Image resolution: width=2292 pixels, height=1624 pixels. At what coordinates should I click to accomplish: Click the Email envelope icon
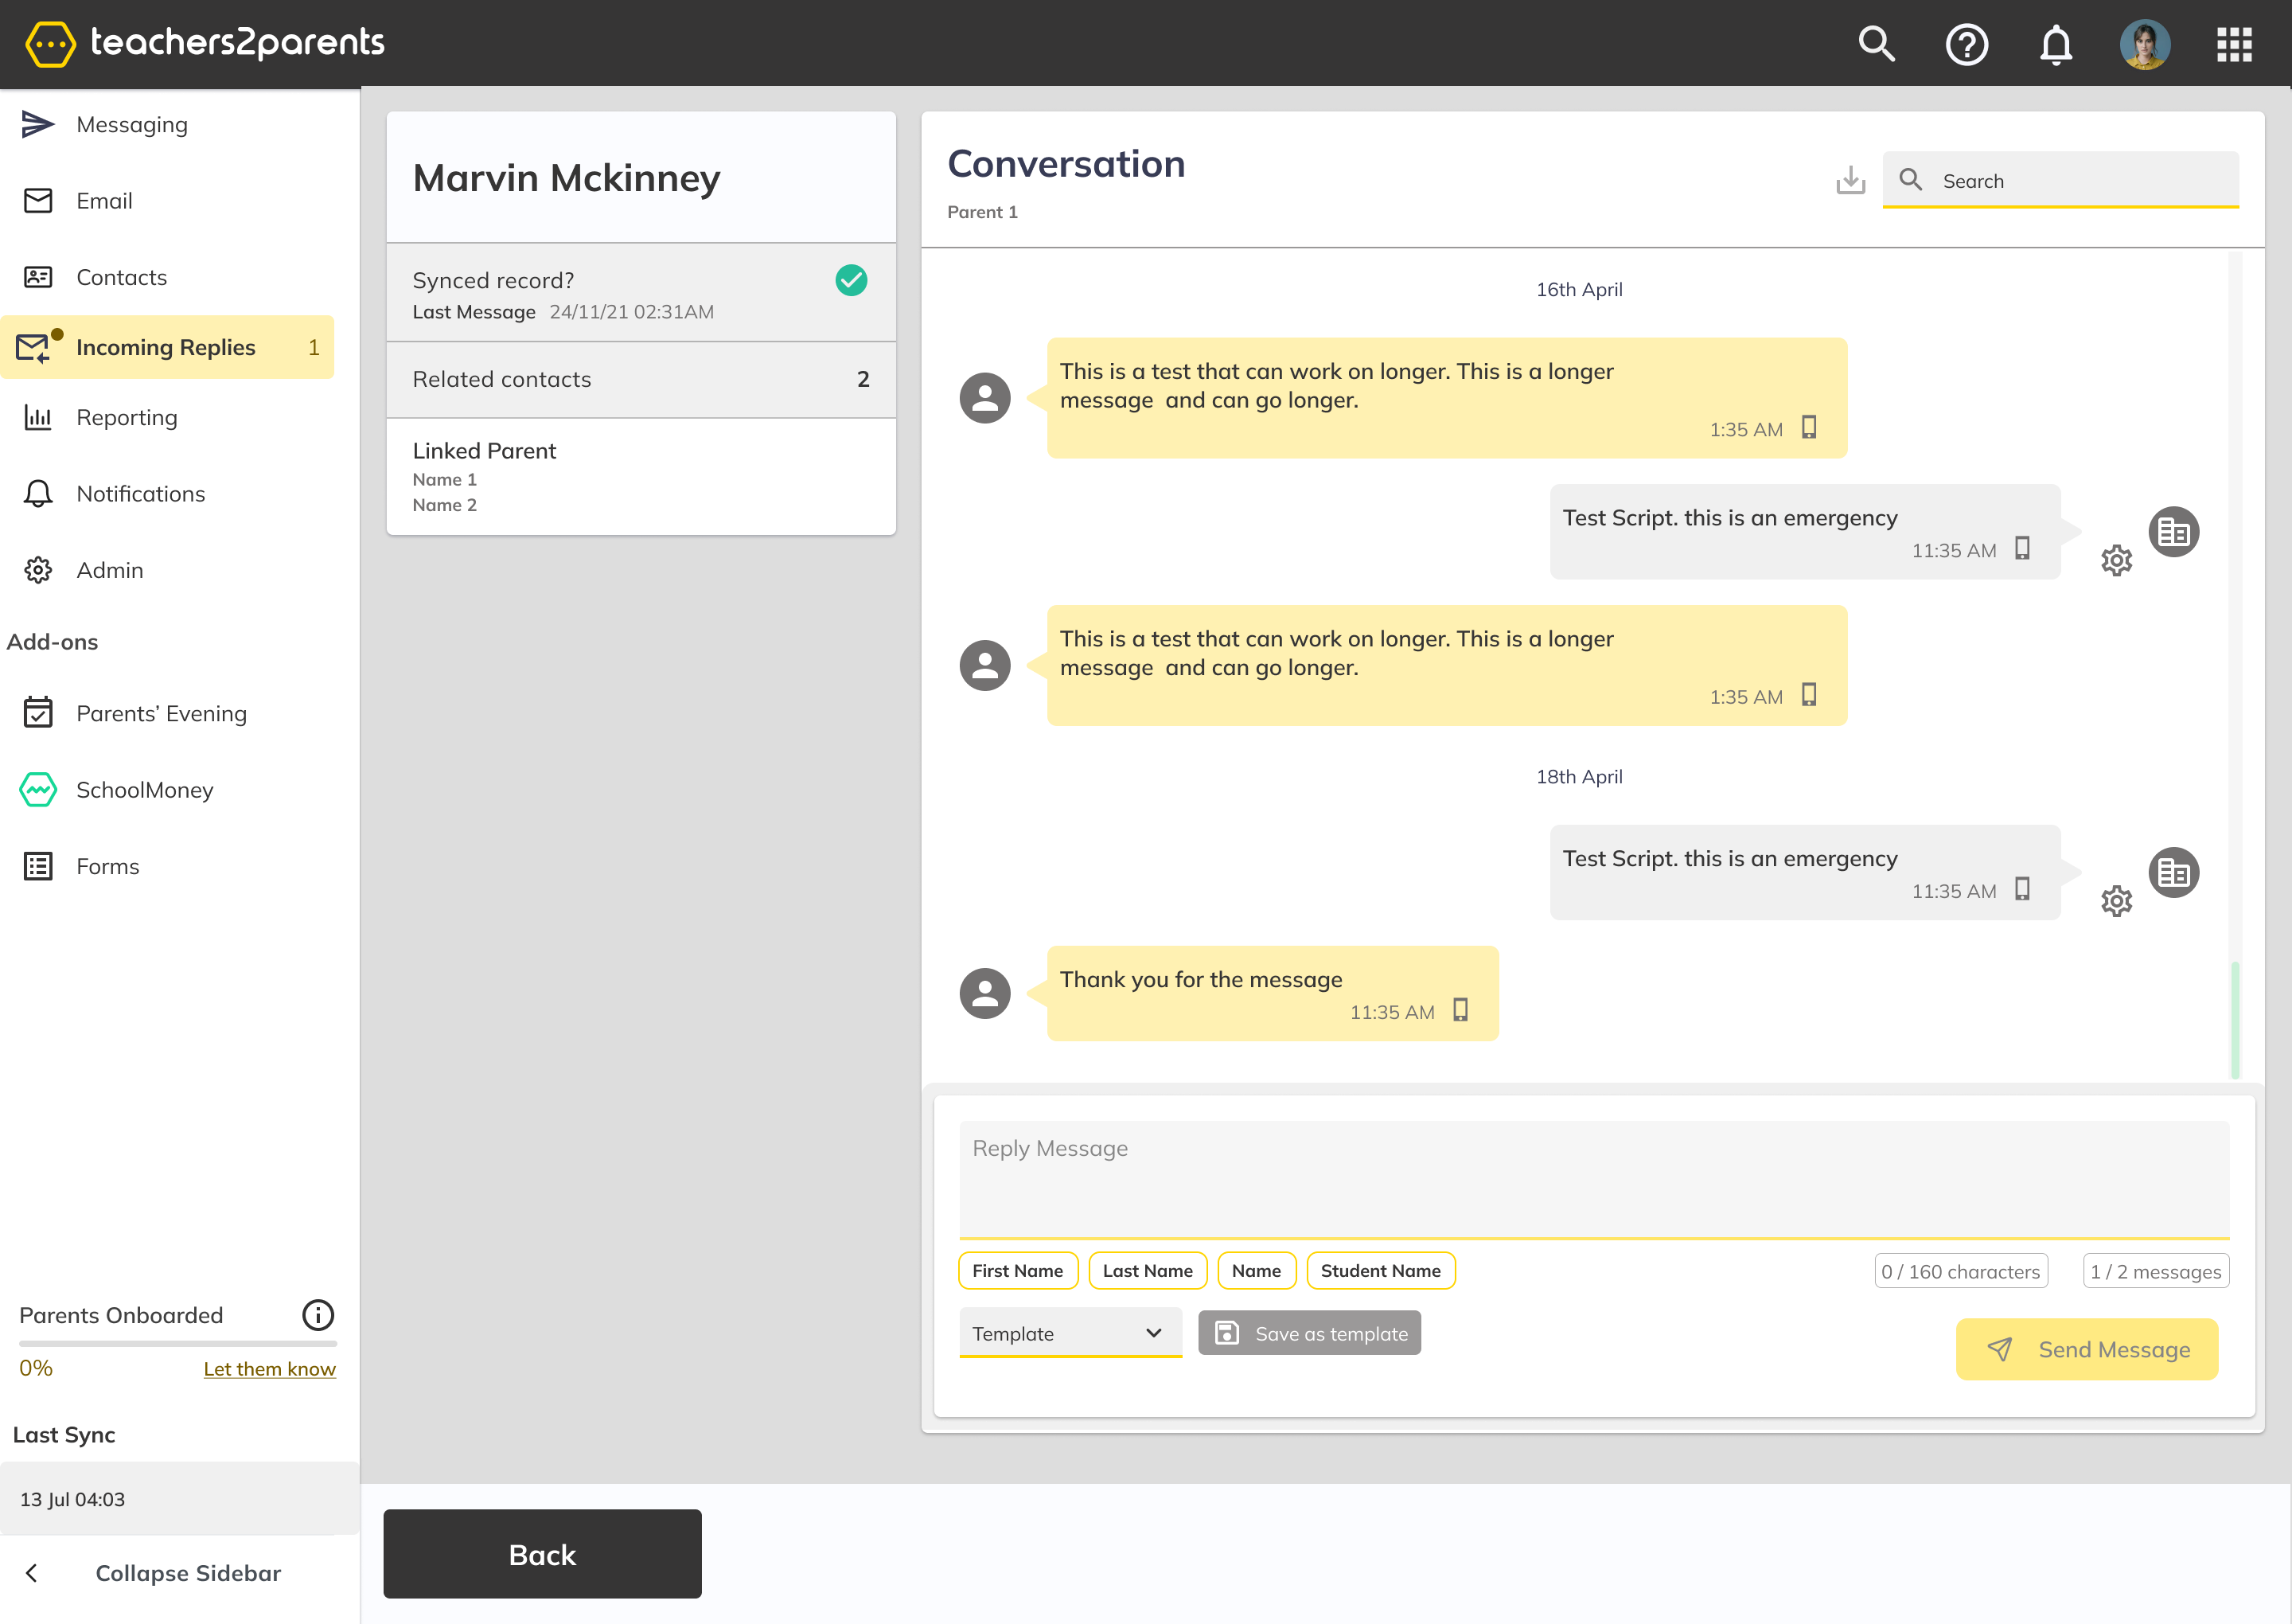click(x=38, y=200)
